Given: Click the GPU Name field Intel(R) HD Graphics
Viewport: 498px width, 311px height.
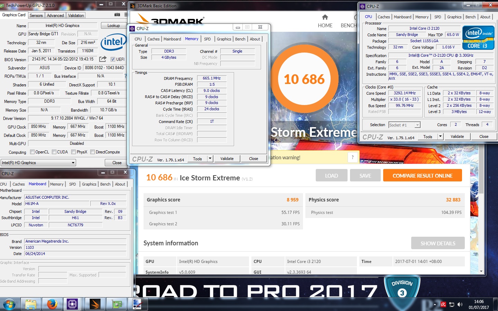Looking at the screenshot, I should pos(63,26).
